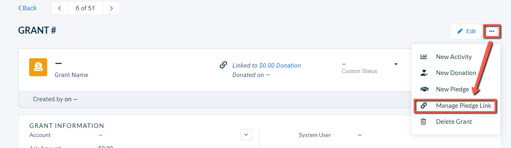Click the orange grant dollar icon
The width and height of the screenshot is (511, 148).
click(38, 67)
